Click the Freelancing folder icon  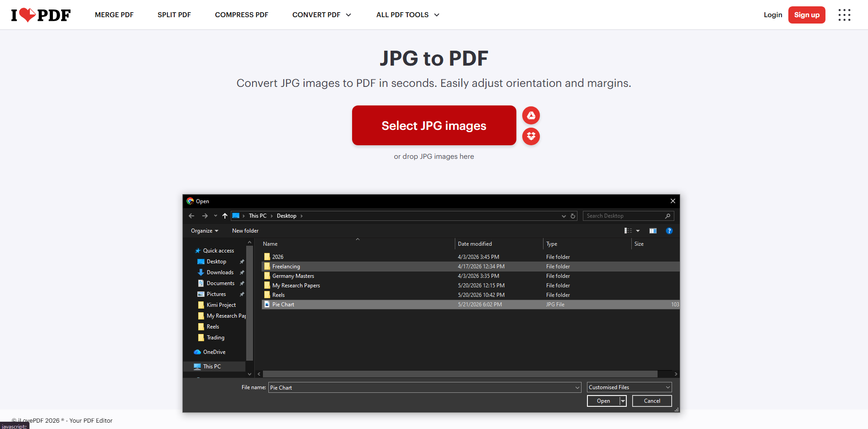(x=267, y=266)
